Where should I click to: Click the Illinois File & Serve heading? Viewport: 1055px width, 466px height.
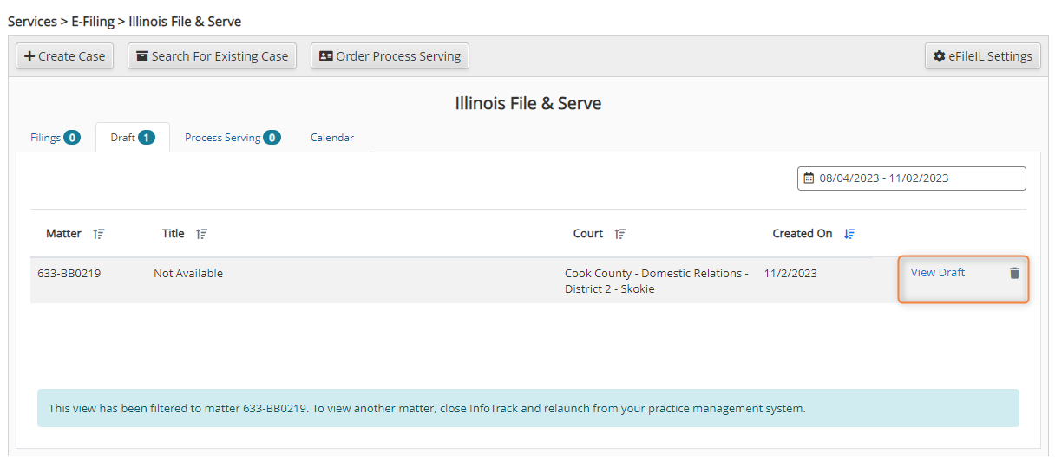coord(528,103)
